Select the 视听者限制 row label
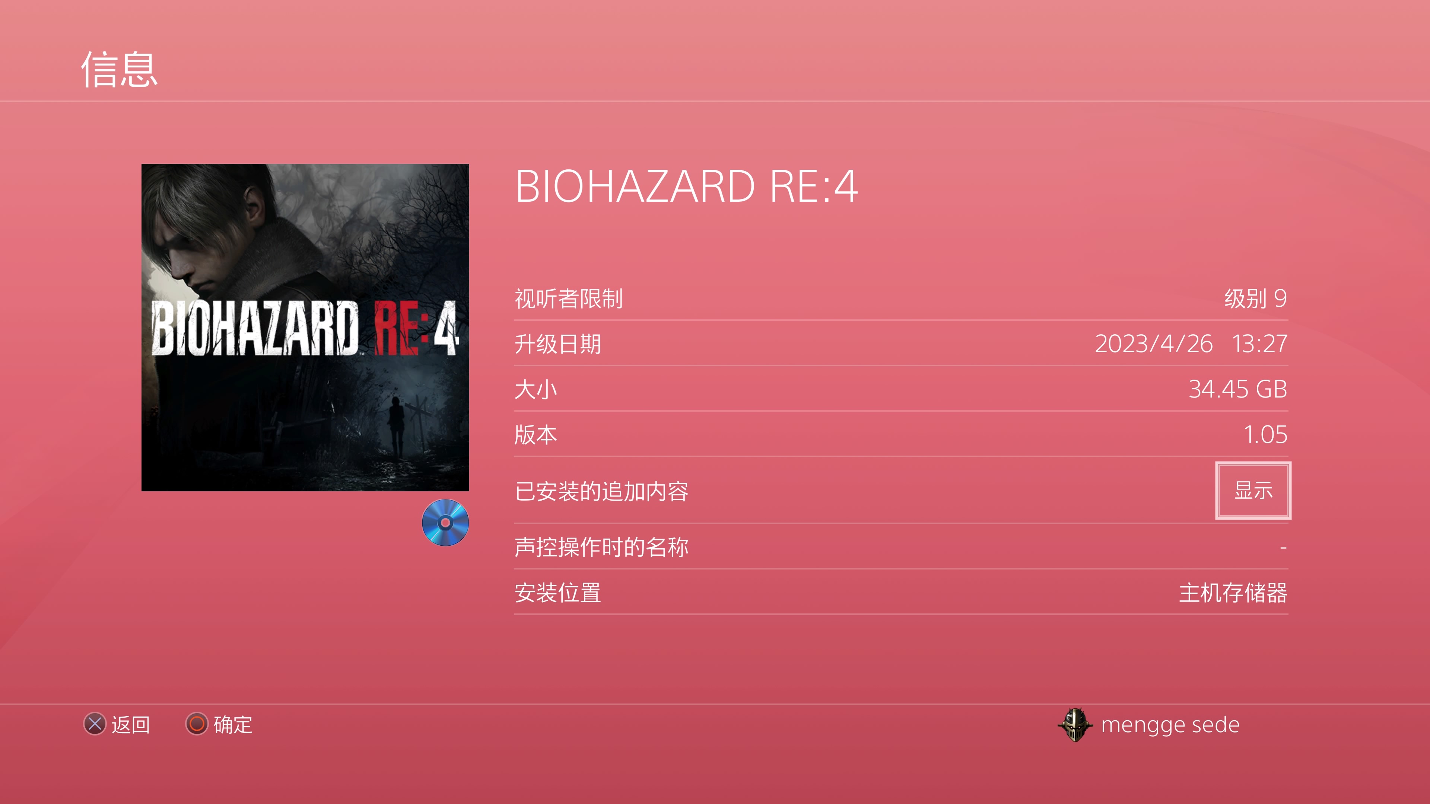The image size is (1430, 804). click(x=568, y=299)
